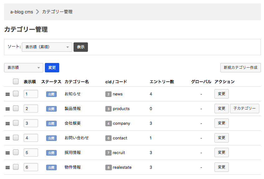Toggle the select-all checkbox in table header
Screen dimensions: 264x179
point(16,81)
